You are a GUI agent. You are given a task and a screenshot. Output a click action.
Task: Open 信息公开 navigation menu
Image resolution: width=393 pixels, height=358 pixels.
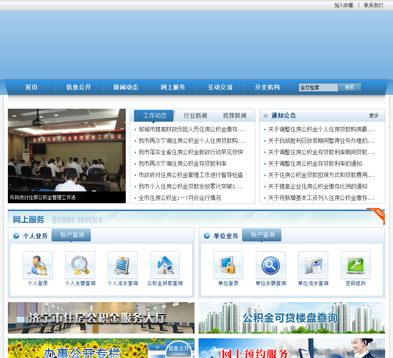tap(79, 87)
